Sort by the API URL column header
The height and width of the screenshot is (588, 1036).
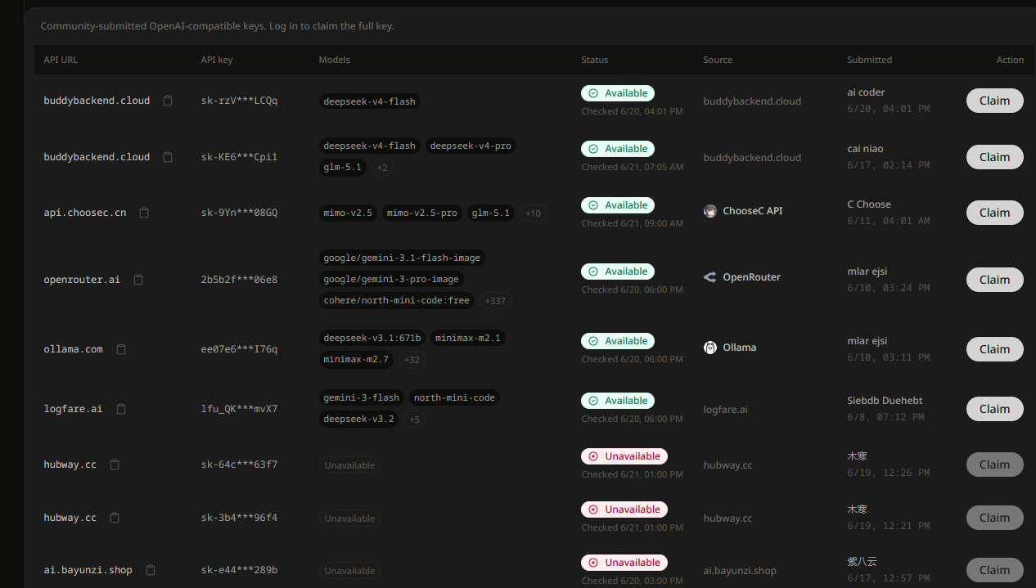pyautogui.click(x=61, y=60)
